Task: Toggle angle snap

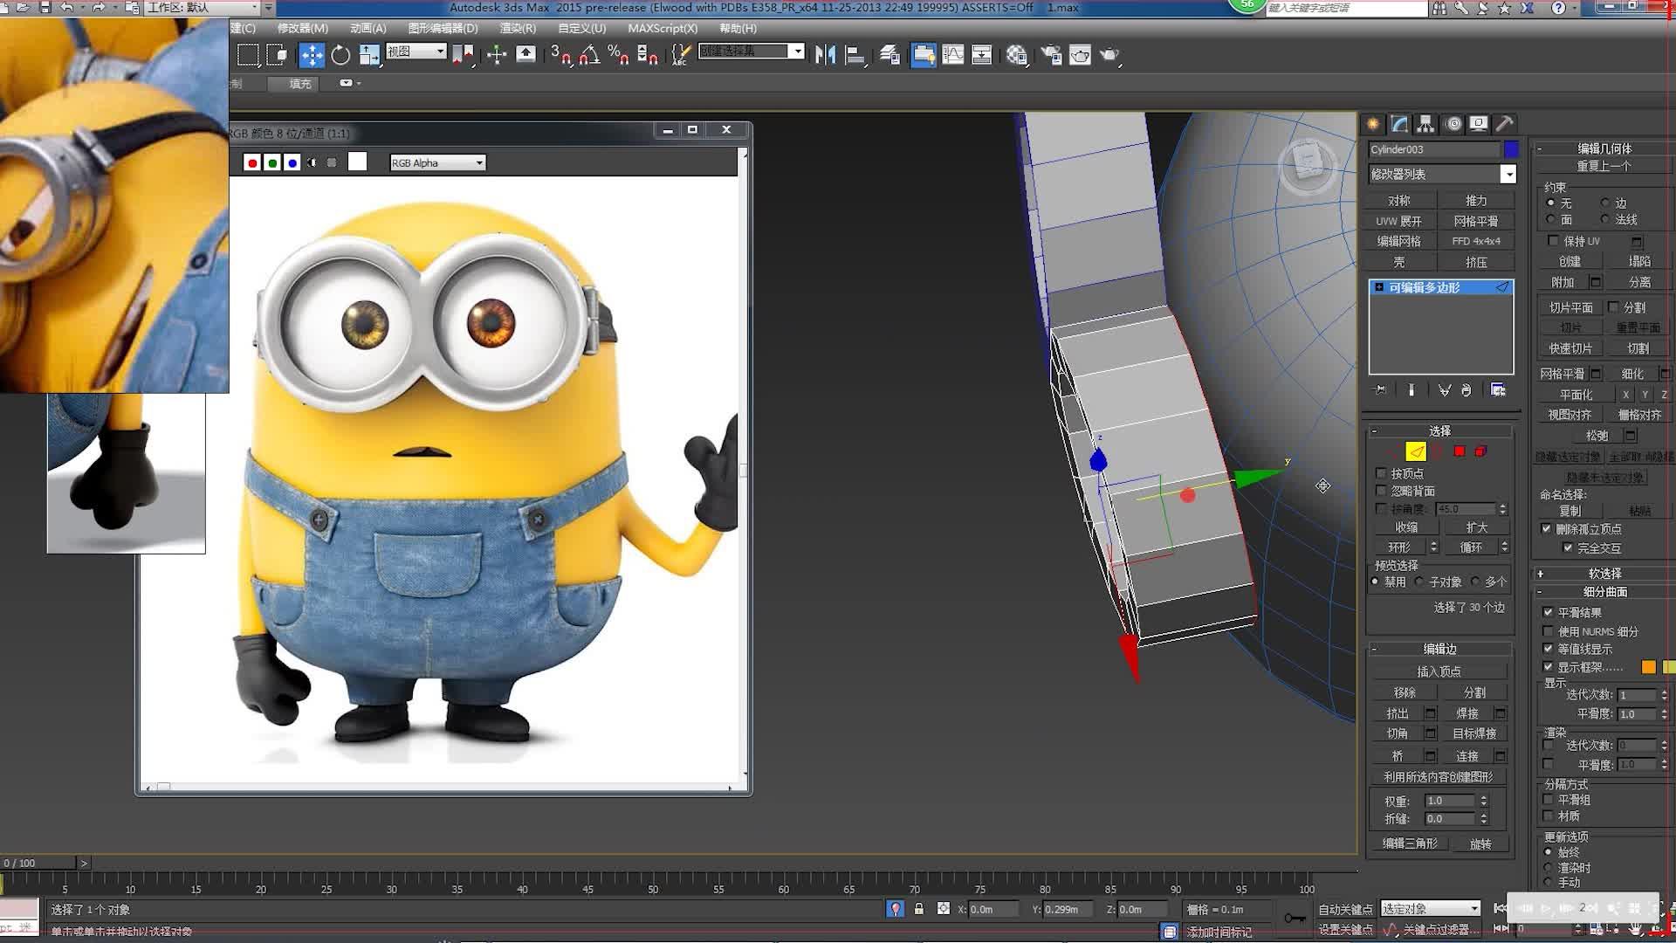Action: point(589,55)
